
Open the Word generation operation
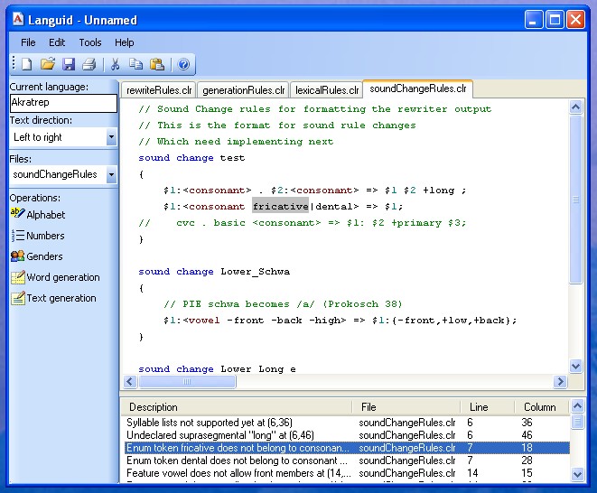click(x=62, y=277)
